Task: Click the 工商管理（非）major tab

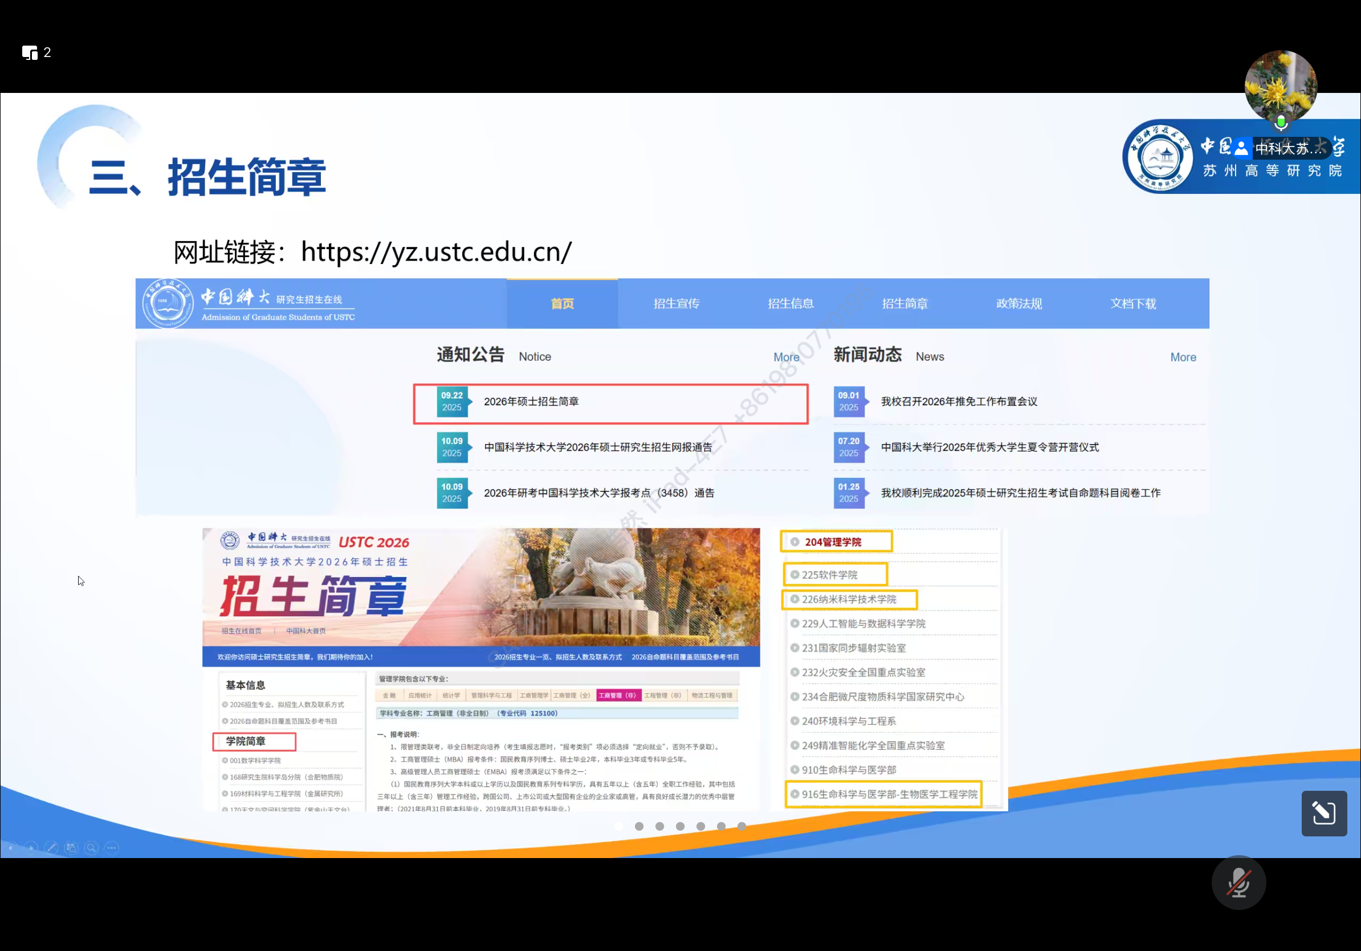Action: [x=617, y=696]
